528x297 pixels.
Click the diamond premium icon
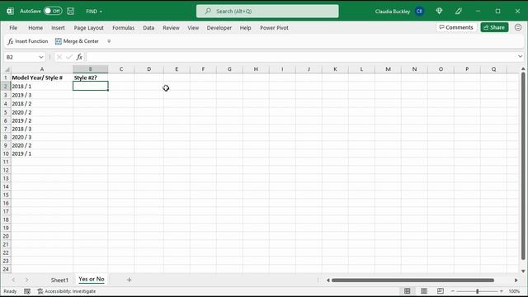pyautogui.click(x=439, y=11)
